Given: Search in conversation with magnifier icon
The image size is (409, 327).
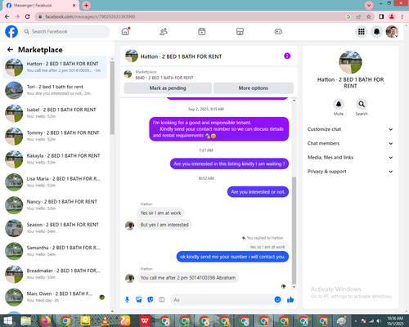Looking at the screenshot, I should (362, 104).
